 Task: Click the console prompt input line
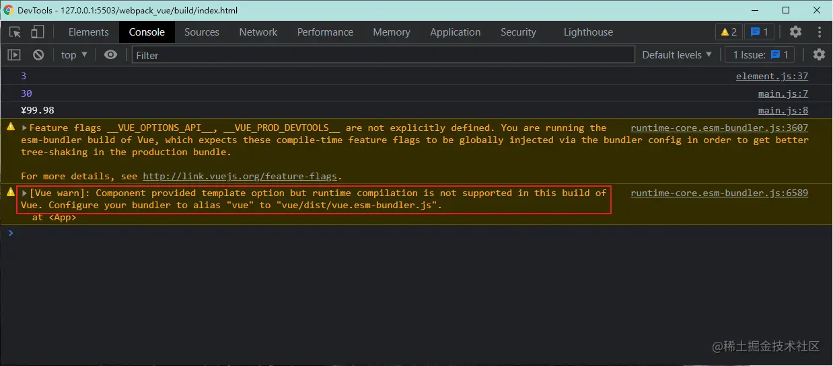416,233
